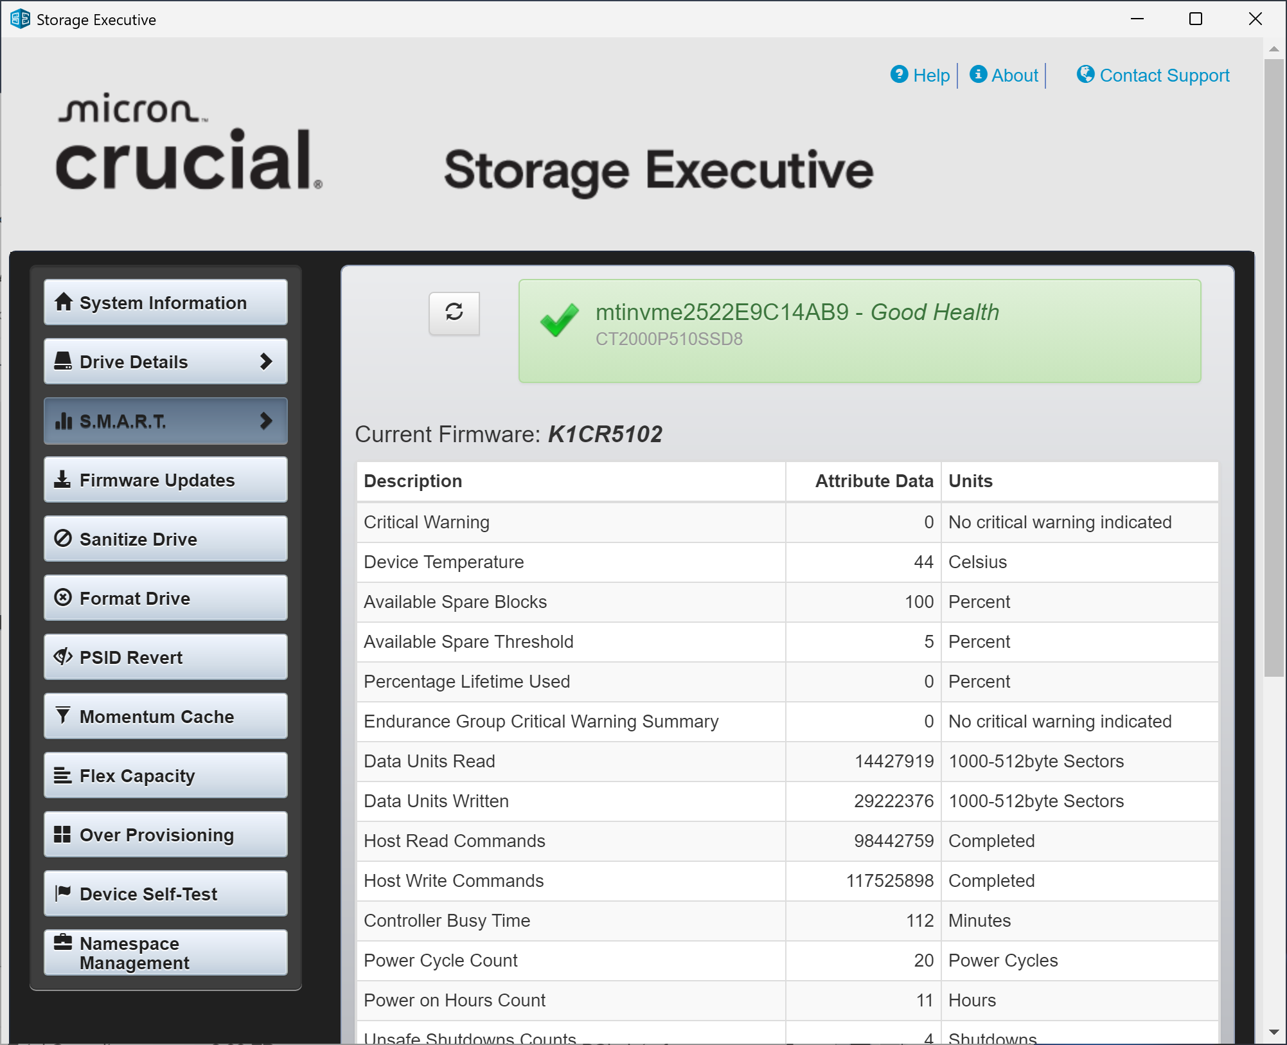The image size is (1287, 1045).
Task: Click the Momentum Cache filter icon
Action: point(63,715)
